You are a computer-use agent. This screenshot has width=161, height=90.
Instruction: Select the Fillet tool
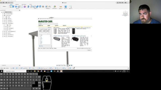(x=31, y=7)
